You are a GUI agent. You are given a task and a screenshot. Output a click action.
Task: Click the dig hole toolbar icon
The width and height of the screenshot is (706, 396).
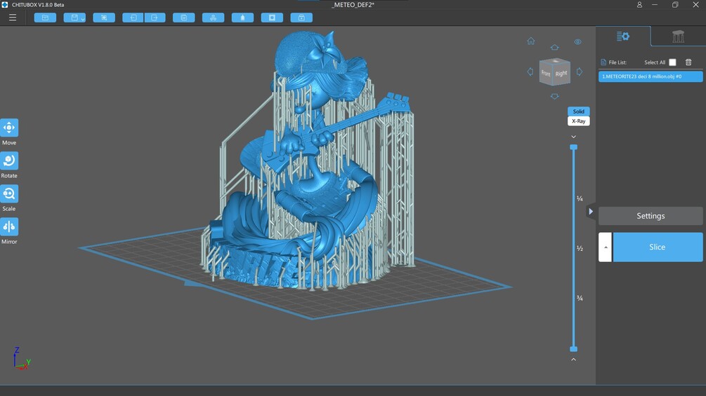point(272,18)
